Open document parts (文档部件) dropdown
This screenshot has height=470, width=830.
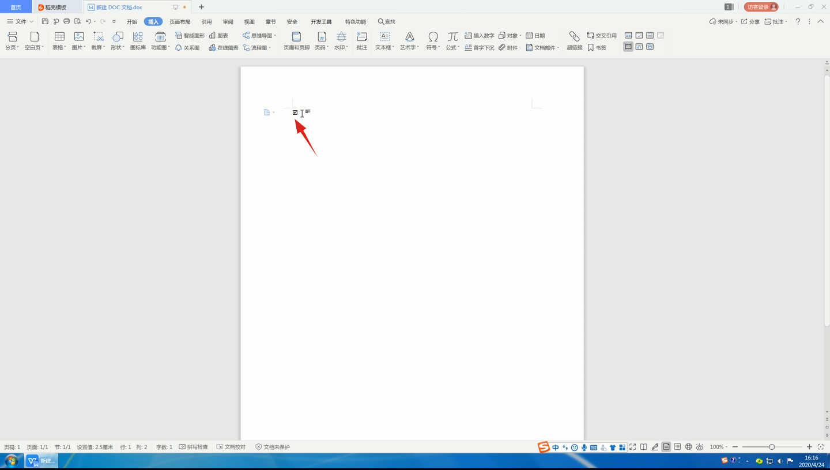[x=542, y=48]
